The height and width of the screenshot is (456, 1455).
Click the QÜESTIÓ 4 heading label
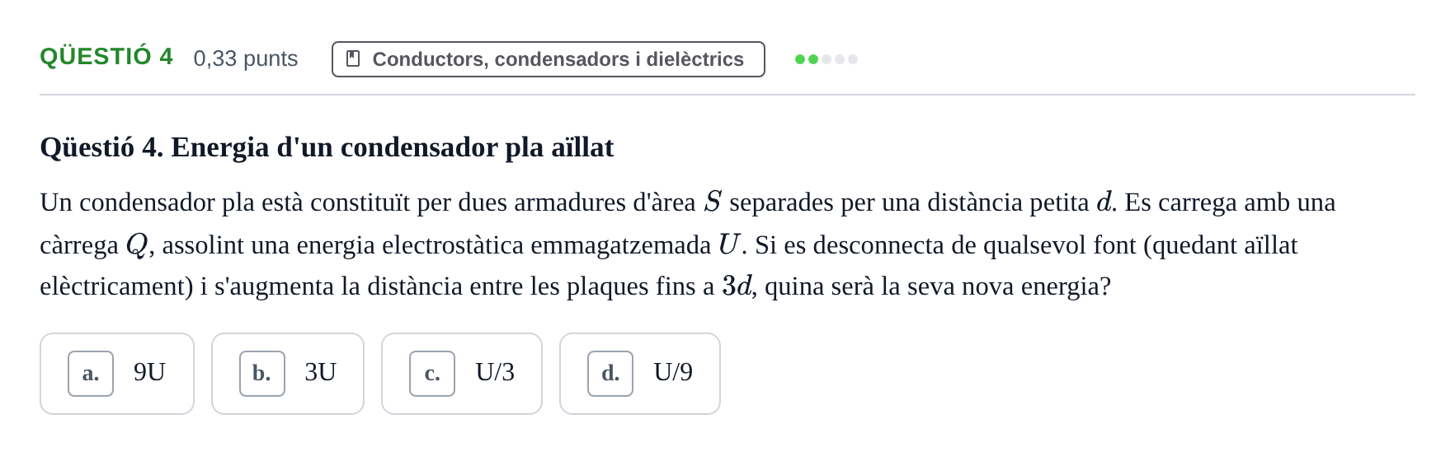pos(106,57)
